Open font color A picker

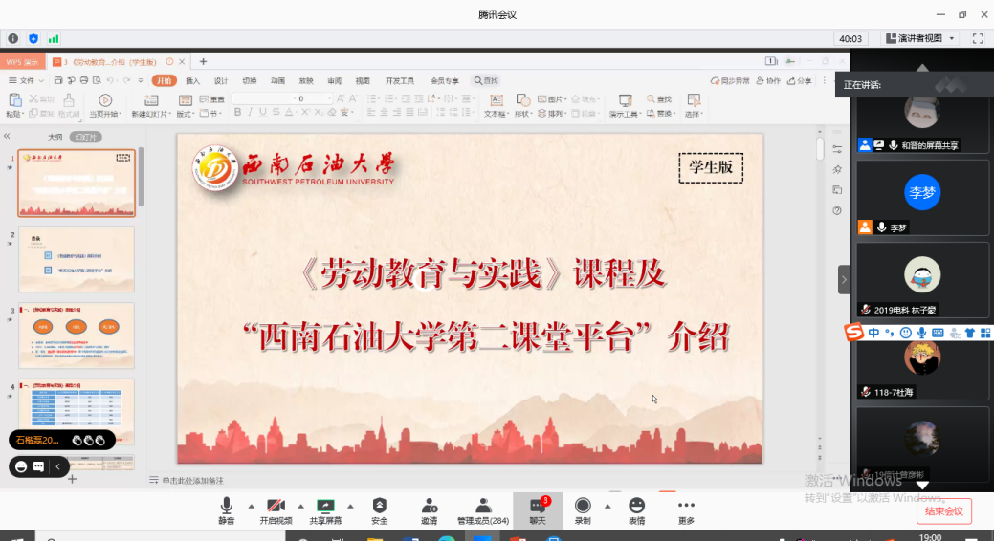coord(290,112)
